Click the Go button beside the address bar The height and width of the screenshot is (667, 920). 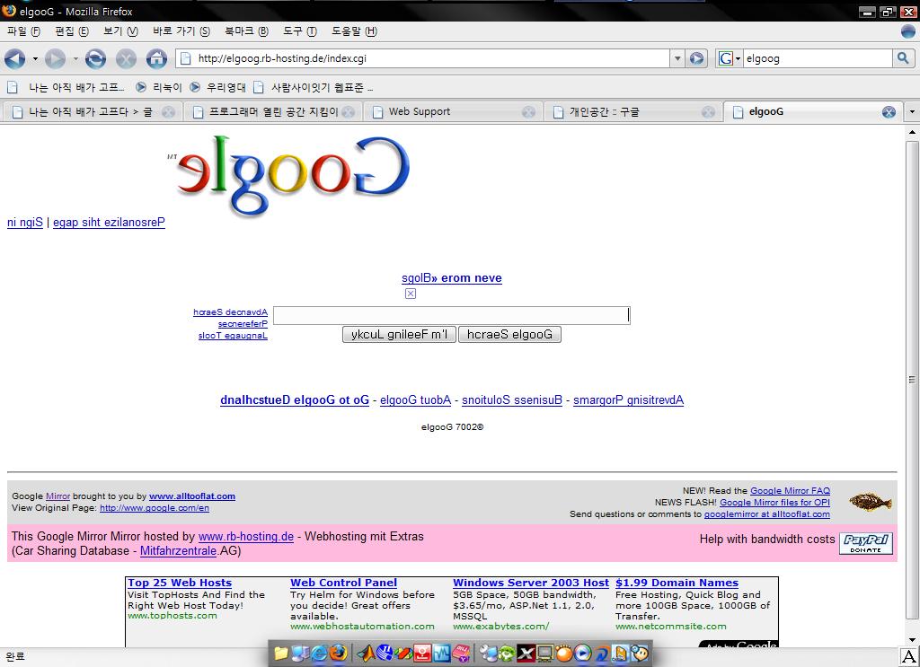(x=697, y=58)
